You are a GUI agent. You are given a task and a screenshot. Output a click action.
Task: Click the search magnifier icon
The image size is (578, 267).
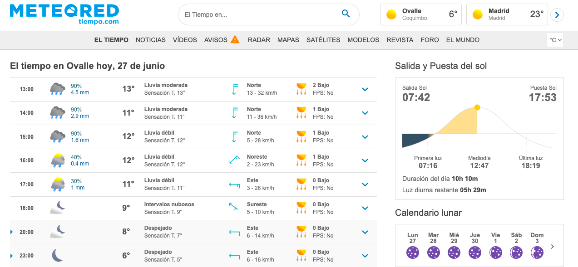tap(346, 14)
